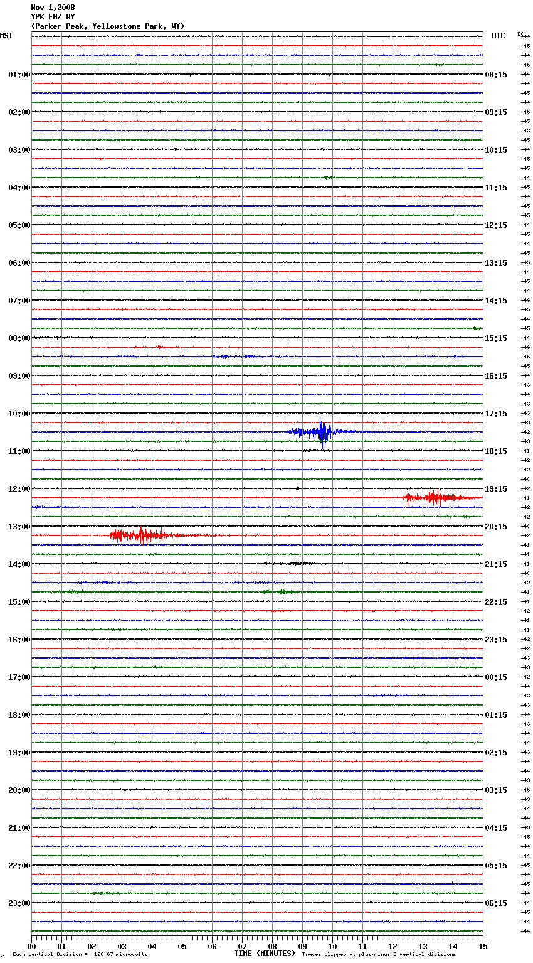Click the UTC label '15:15'
This screenshot has height=963, width=533.
click(x=496, y=338)
